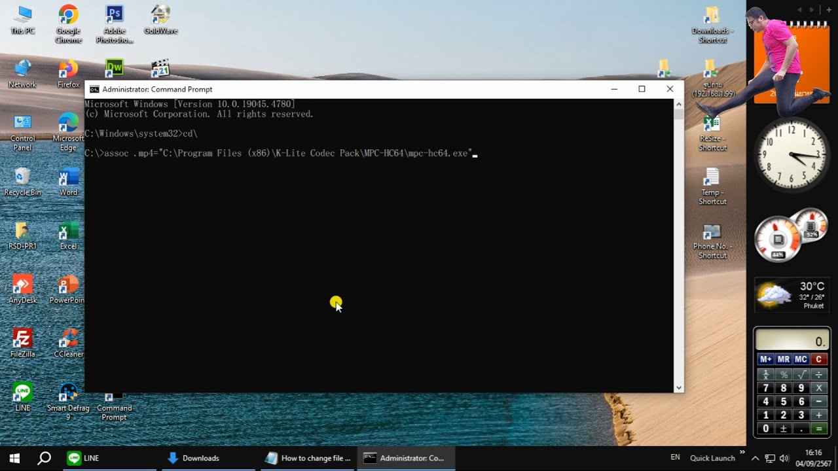Open Control Panel desktop icon
The image size is (838, 471).
pos(22,132)
